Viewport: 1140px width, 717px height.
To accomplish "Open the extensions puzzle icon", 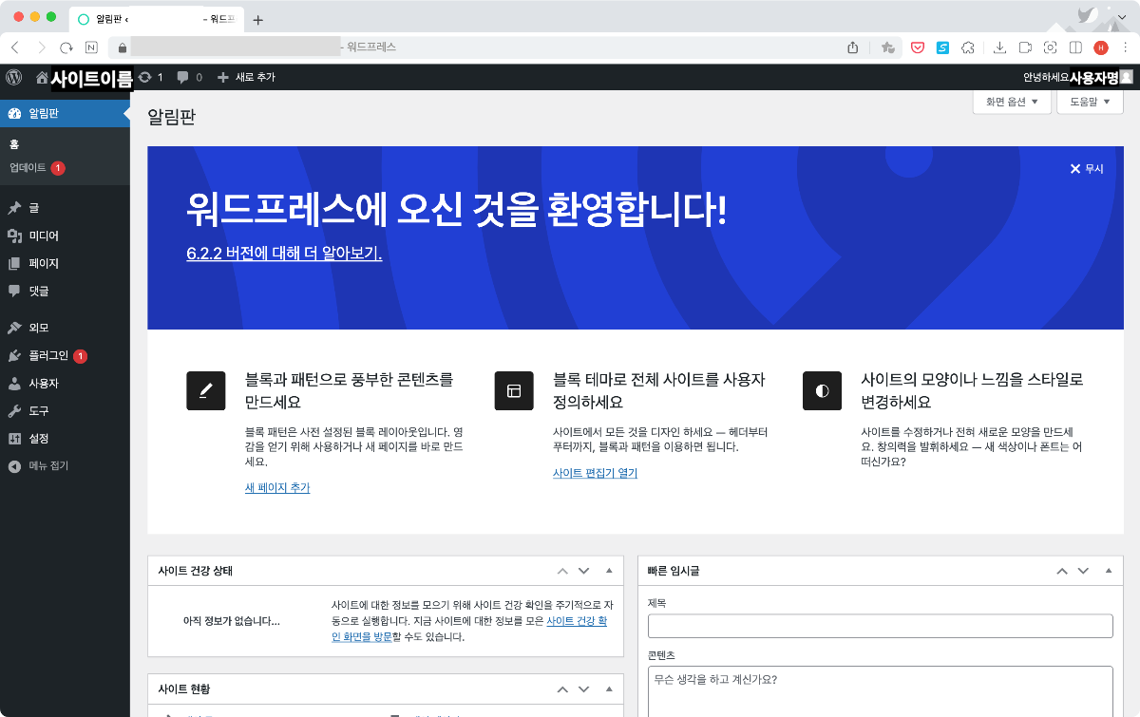I will click(968, 47).
